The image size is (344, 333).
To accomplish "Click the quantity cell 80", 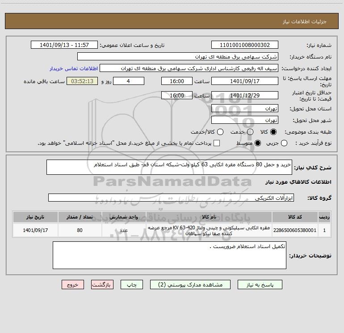I will pos(80,230).
